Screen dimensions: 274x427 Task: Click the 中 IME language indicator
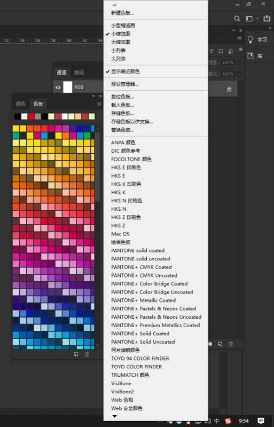tap(217, 421)
